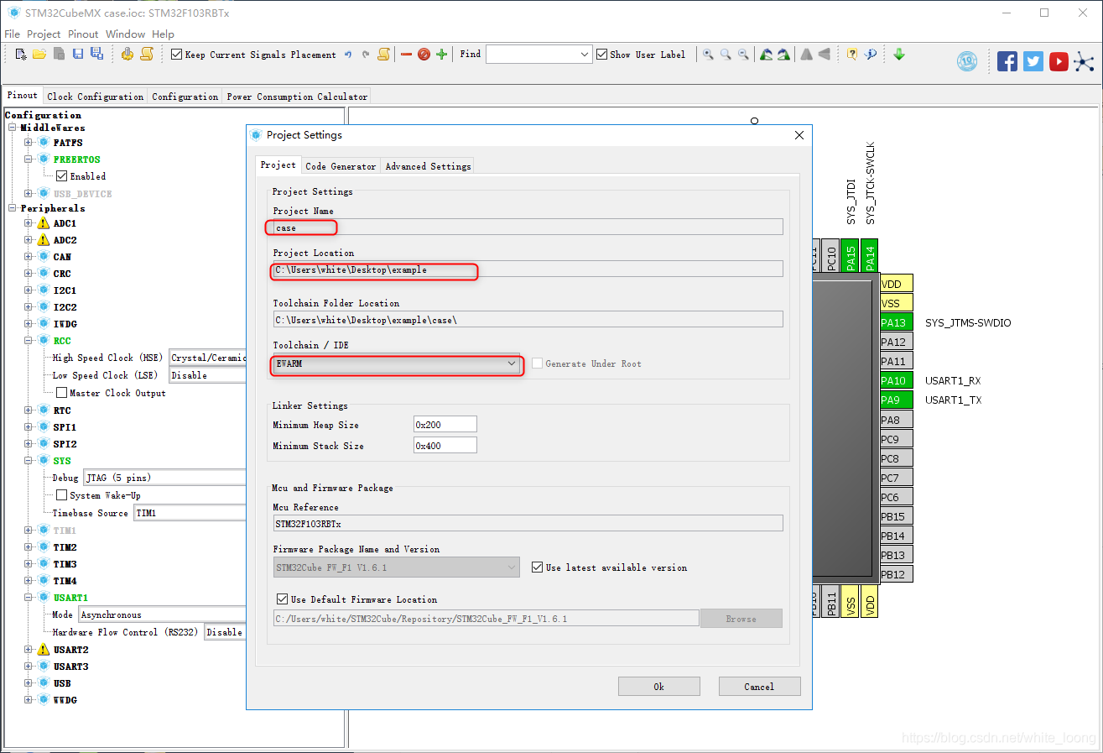This screenshot has width=1103, height=753.
Task: Click the help question mark icon
Action: 852,55
